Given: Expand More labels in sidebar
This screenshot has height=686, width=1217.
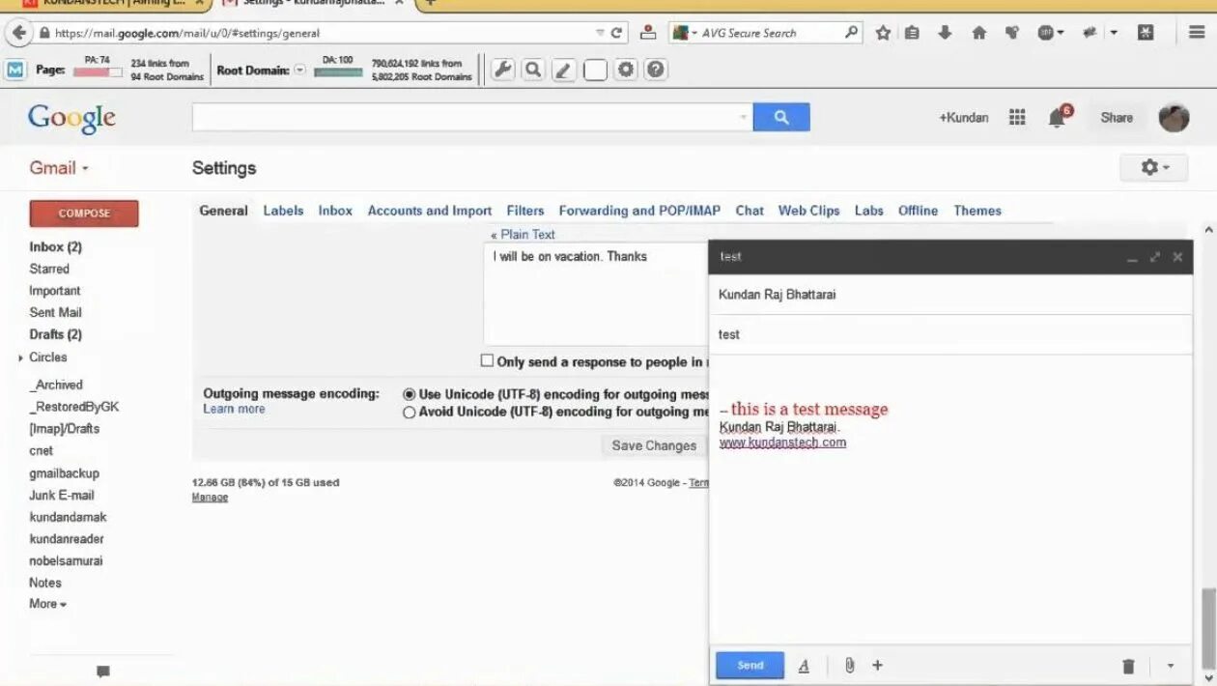Looking at the screenshot, I should coord(47,604).
